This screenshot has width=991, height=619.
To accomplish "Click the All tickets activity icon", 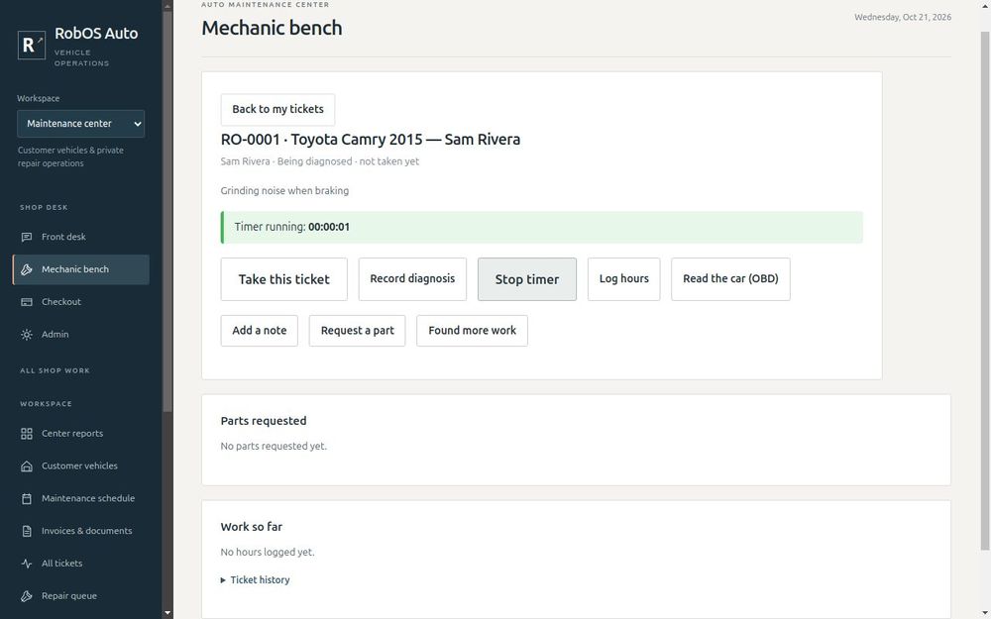I will tap(27, 564).
